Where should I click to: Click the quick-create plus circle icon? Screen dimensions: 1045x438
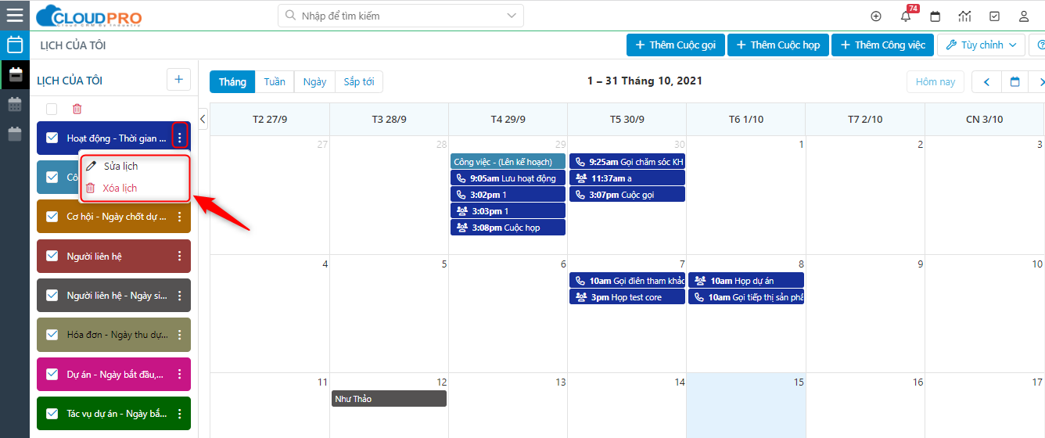[x=876, y=16]
